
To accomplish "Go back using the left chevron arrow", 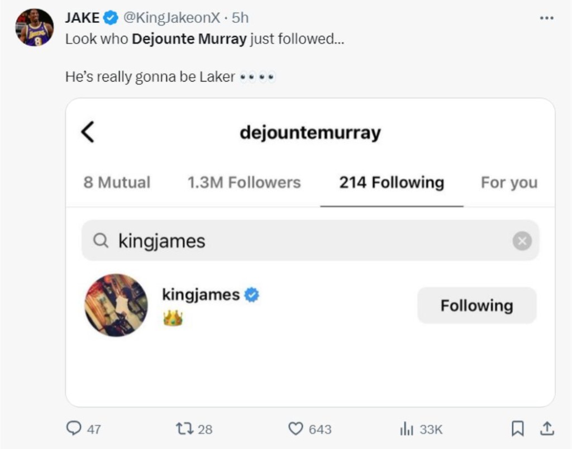I will [88, 132].
